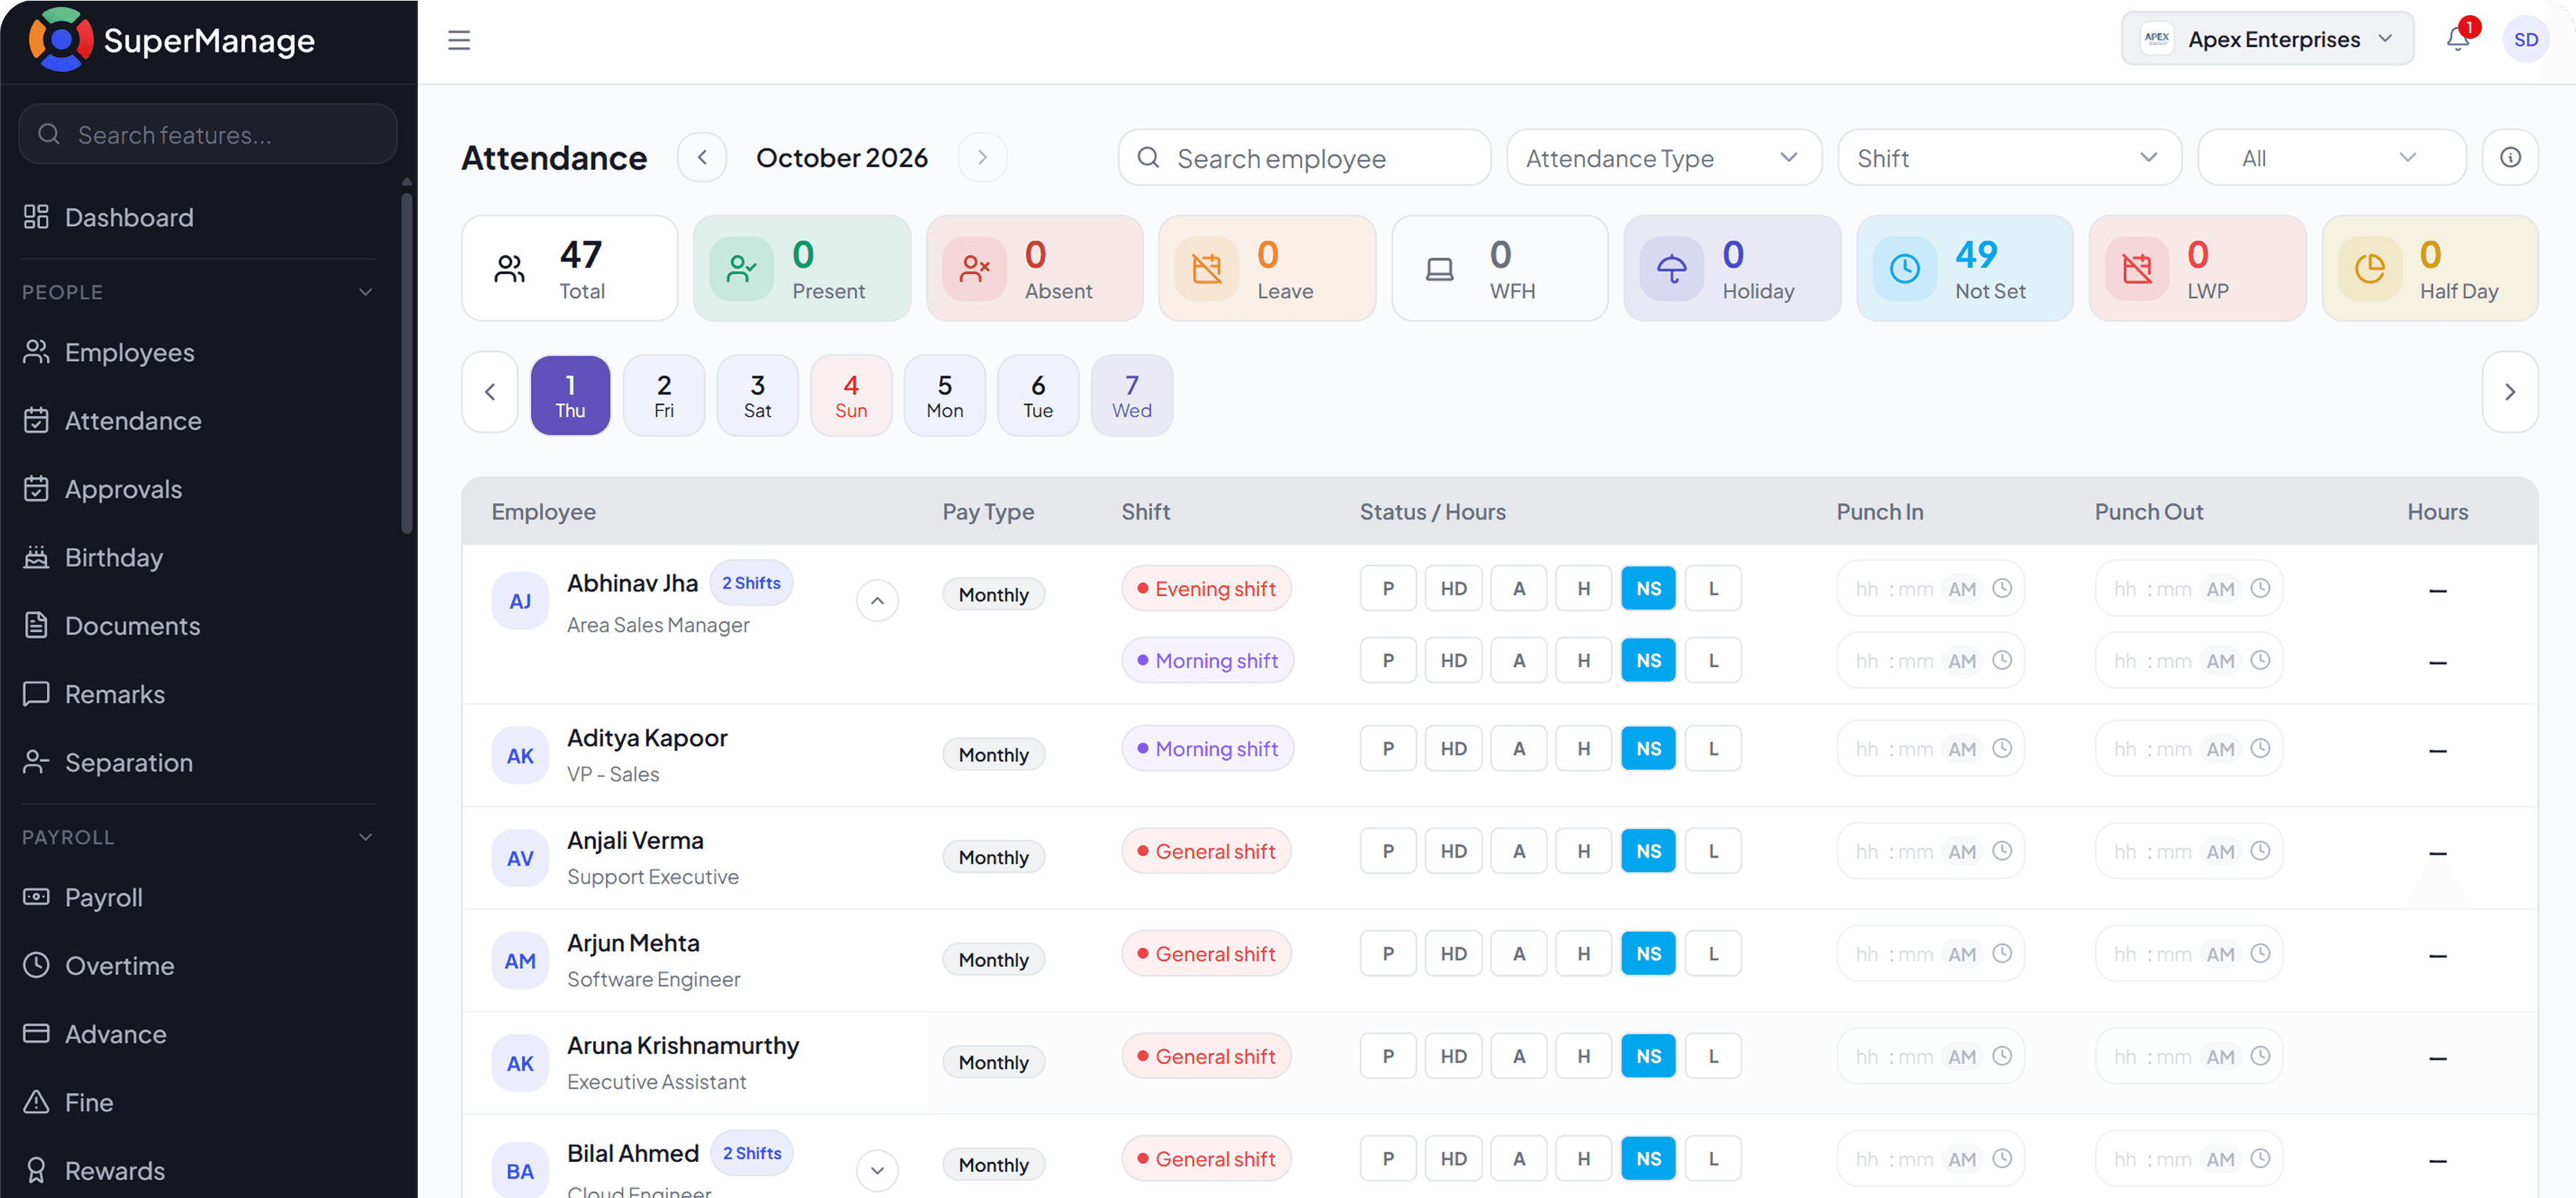Show next week of dates
The image size is (2576, 1198).
[2509, 392]
